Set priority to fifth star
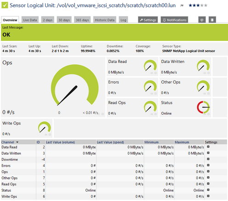The height and width of the screenshot is (201, 228). (206, 6)
